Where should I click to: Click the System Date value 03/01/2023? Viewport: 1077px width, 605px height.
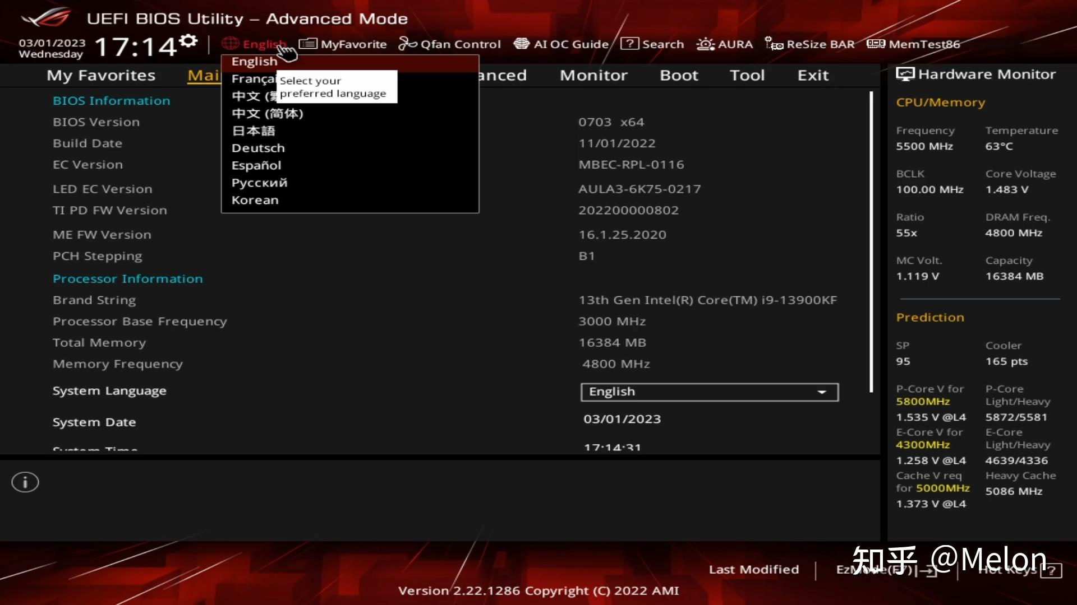coord(622,419)
